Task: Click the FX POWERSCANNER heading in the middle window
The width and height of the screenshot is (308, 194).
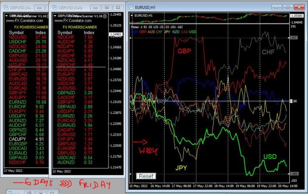Action: point(80,27)
